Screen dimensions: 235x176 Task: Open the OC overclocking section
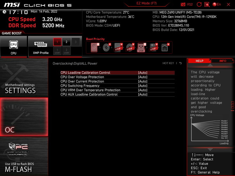[x=24, y=117]
